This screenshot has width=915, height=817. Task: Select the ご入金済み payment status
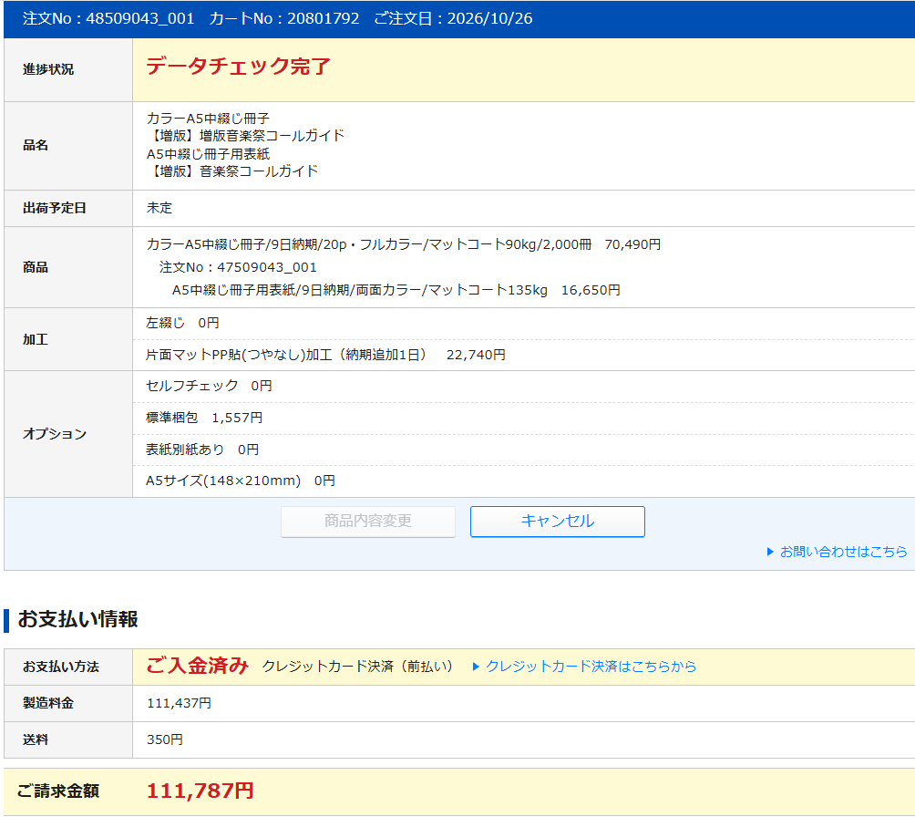[x=197, y=666]
